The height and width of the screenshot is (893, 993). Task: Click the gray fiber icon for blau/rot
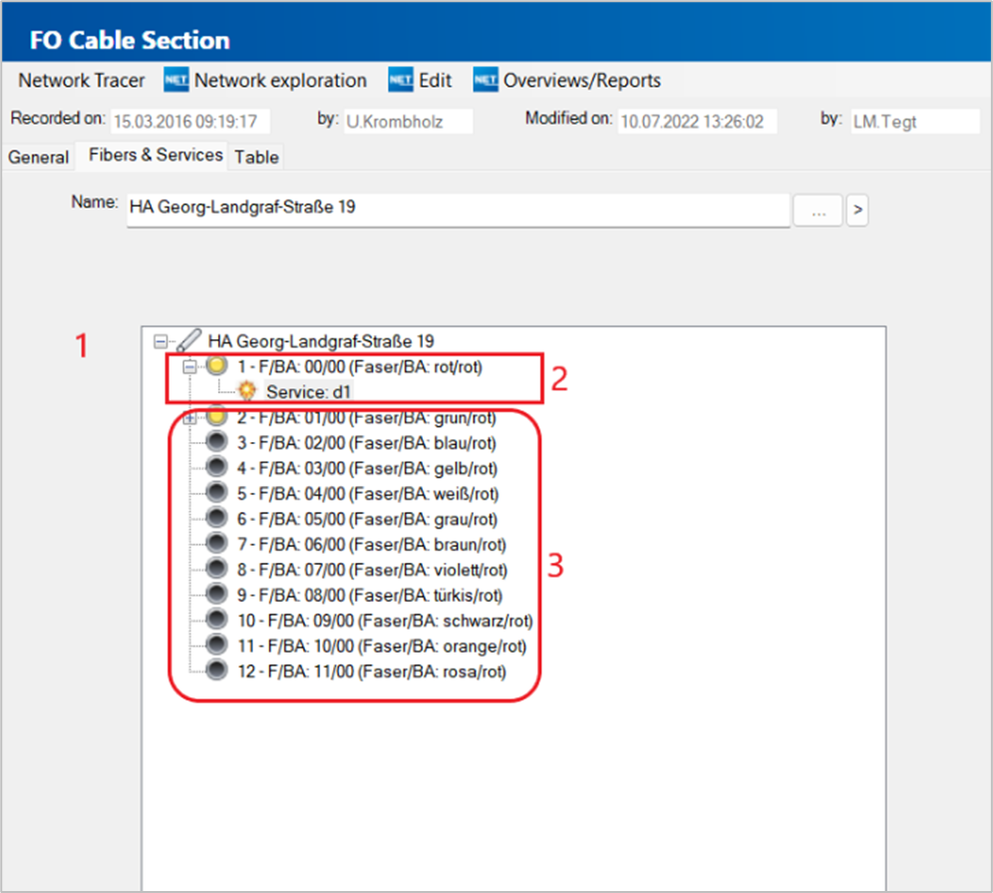coord(216,442)
